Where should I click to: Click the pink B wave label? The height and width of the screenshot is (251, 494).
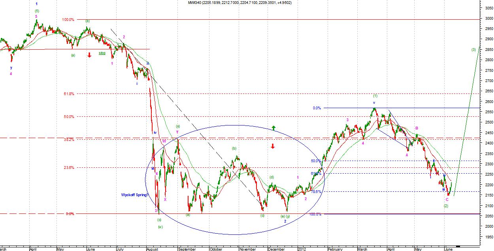(x=417, y=129)
